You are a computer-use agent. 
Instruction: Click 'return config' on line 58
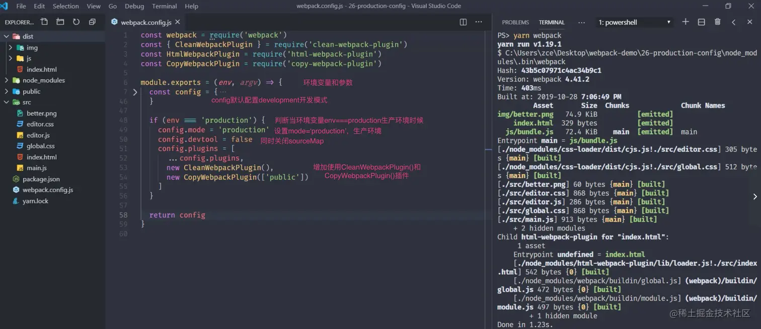click(177, 215)
